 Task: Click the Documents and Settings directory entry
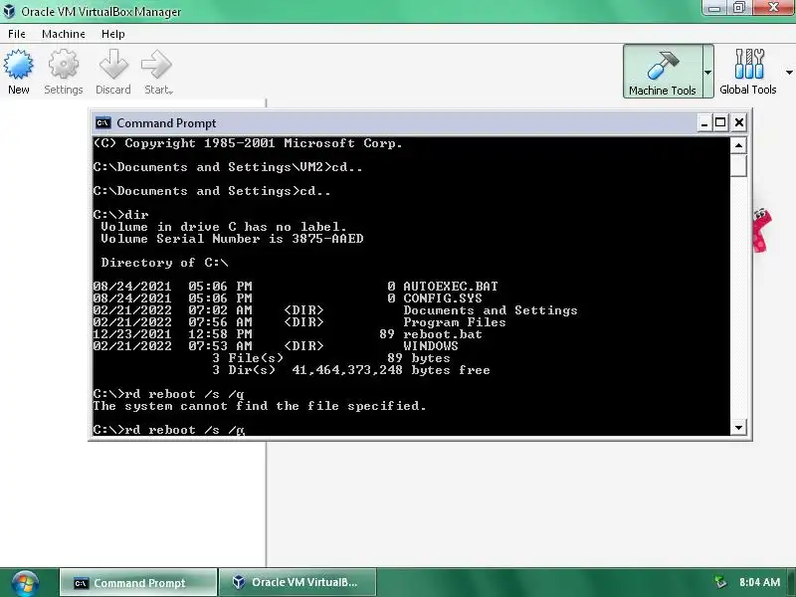(491, 310)
